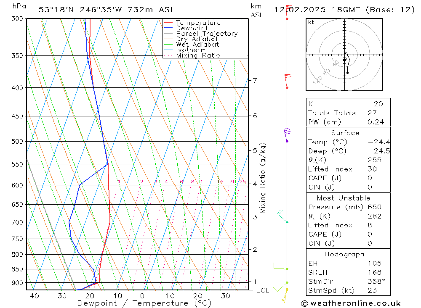The width and height of the screenshot is (421, 308).
Task: Click the Surface Temp value -24.4
Action: click(379, 142)
